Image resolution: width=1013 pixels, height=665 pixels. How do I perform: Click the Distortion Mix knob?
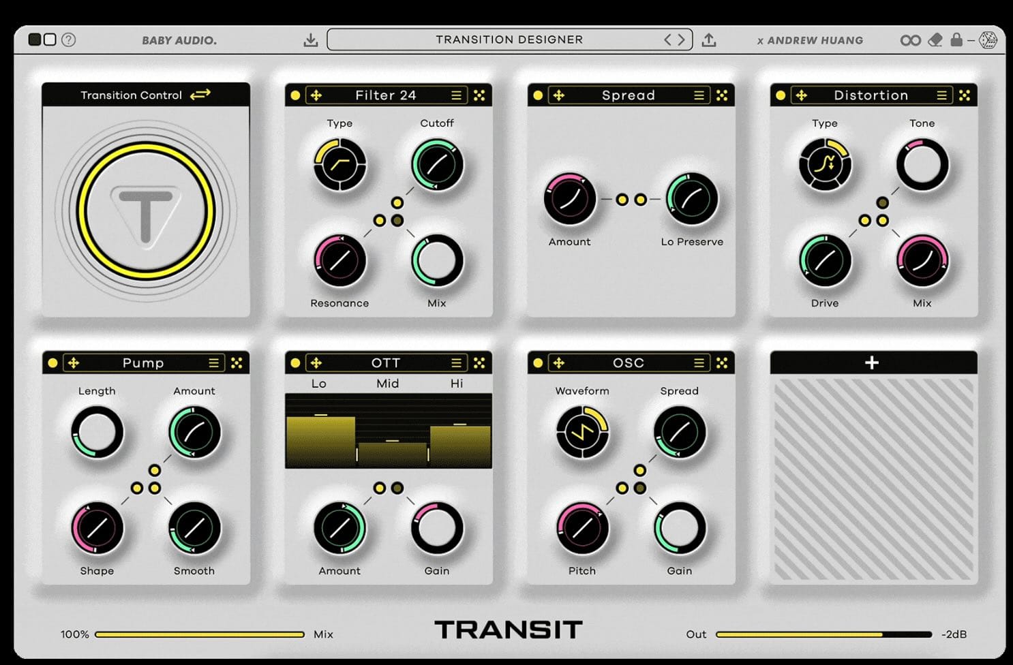tap(922, 261)
